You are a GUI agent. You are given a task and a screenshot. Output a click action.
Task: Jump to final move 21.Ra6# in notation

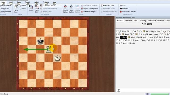(131, 43)
